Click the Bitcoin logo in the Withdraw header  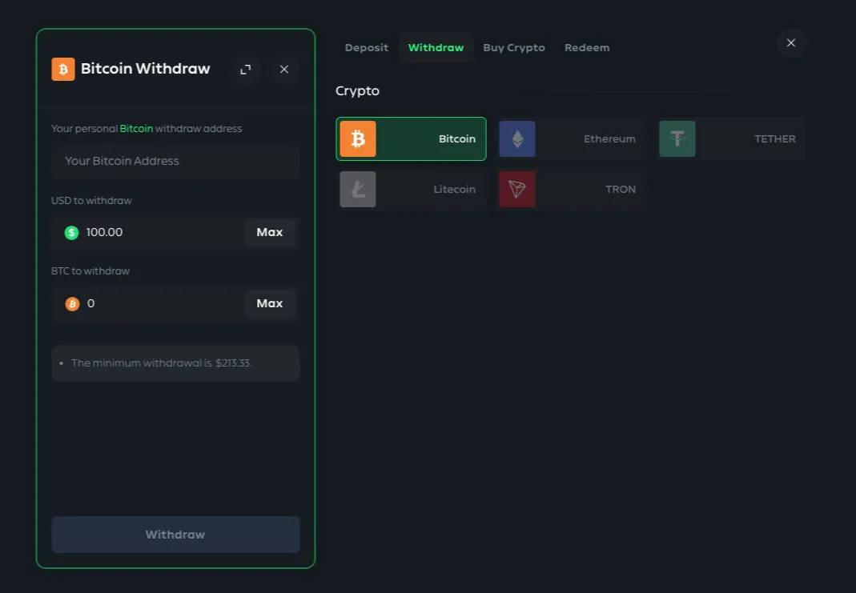pyautogui.click(x=62, y=69)
